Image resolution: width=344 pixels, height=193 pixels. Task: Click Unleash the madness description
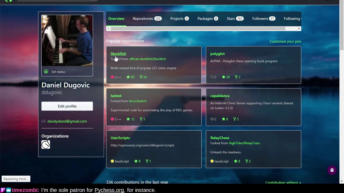tap(226, 152)
